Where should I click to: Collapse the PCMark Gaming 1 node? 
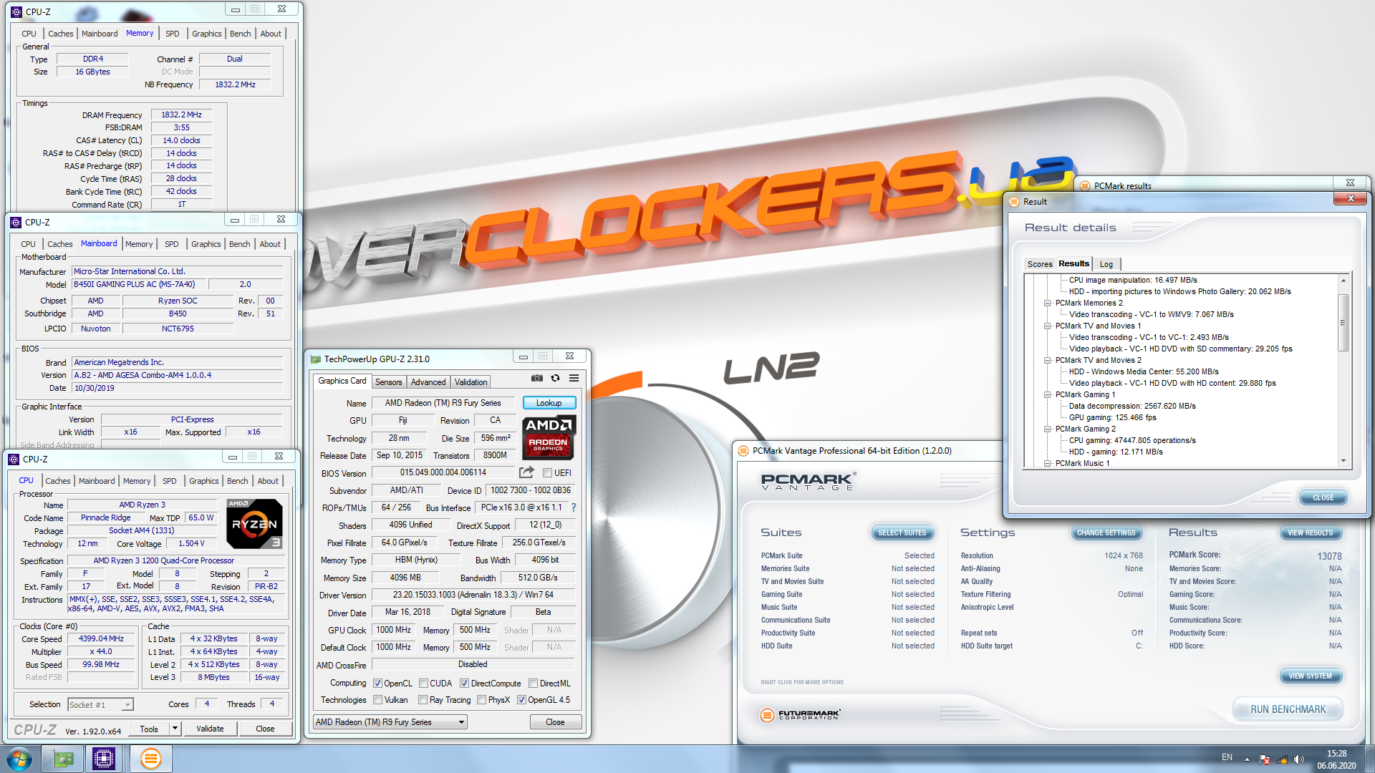tap(1047, 395)
